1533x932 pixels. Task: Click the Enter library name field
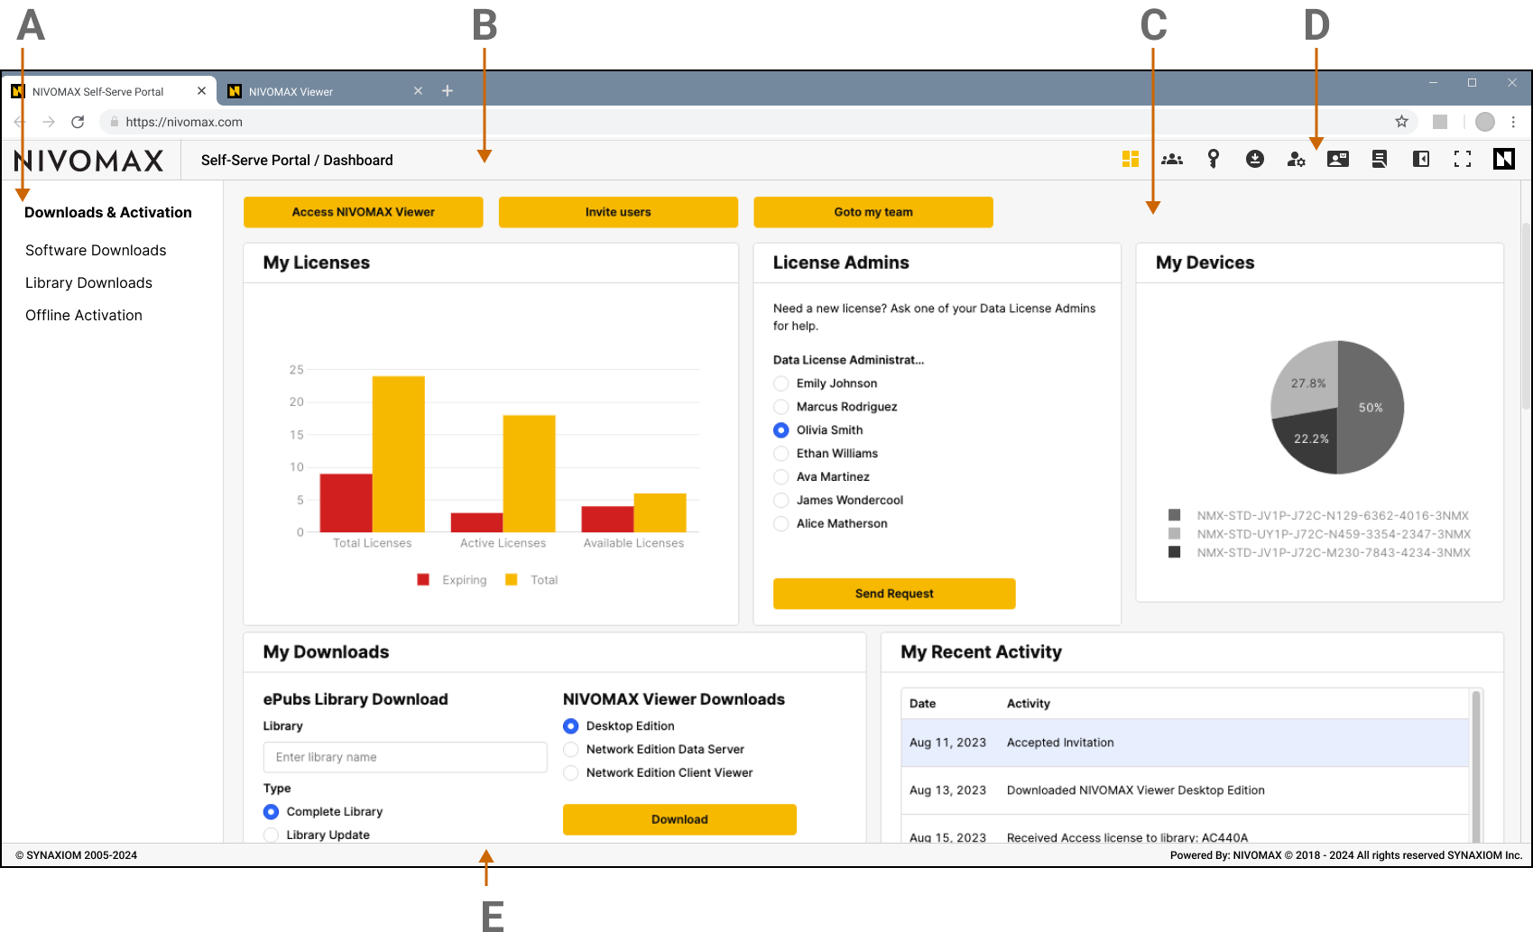(x=405, y=757)
